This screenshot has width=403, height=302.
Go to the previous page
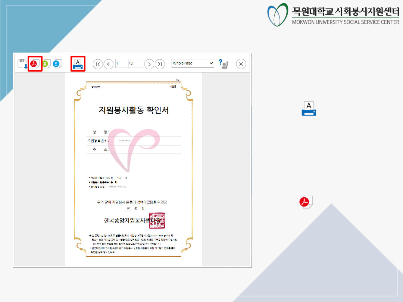pos(109,64)
